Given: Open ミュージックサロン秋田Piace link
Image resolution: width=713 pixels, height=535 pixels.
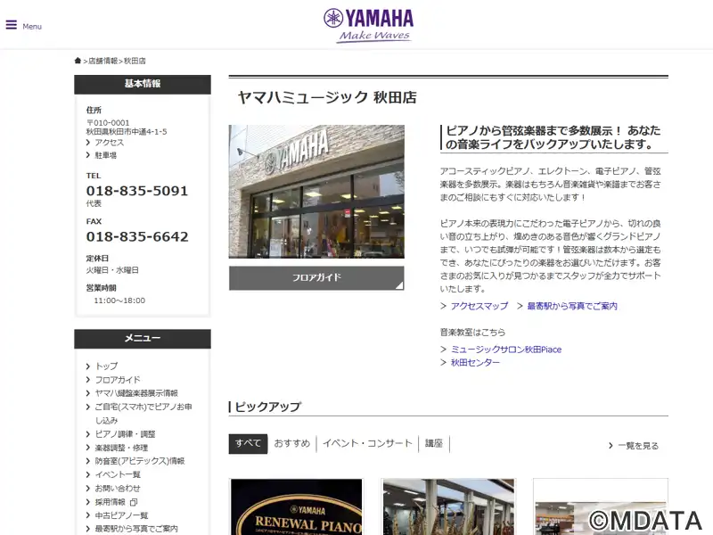Looking at the screenshot, I should click(x=506, y=350).
